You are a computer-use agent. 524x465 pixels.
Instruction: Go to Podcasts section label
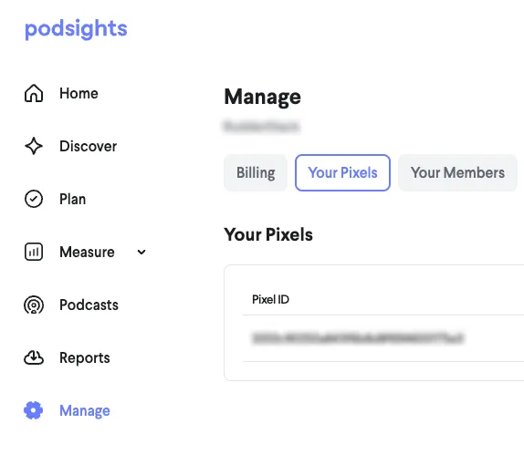point(89,305)
